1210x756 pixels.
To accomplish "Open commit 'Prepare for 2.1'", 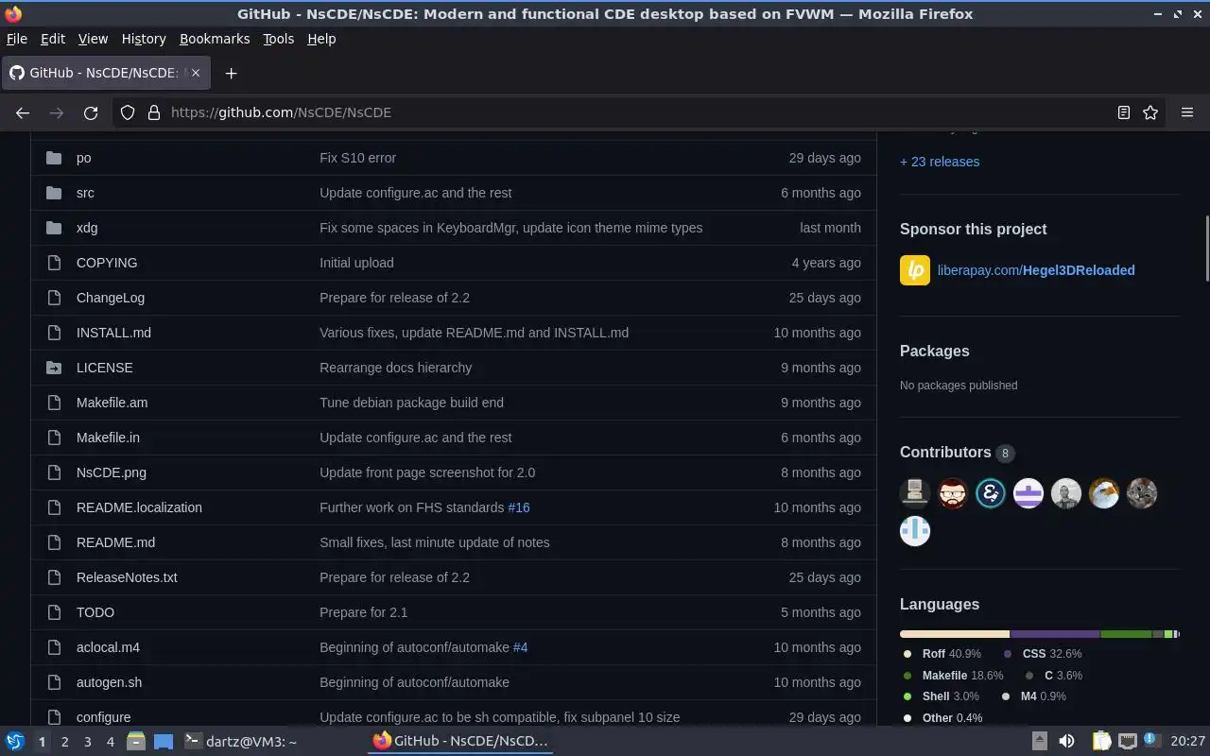I will (363, 612).
